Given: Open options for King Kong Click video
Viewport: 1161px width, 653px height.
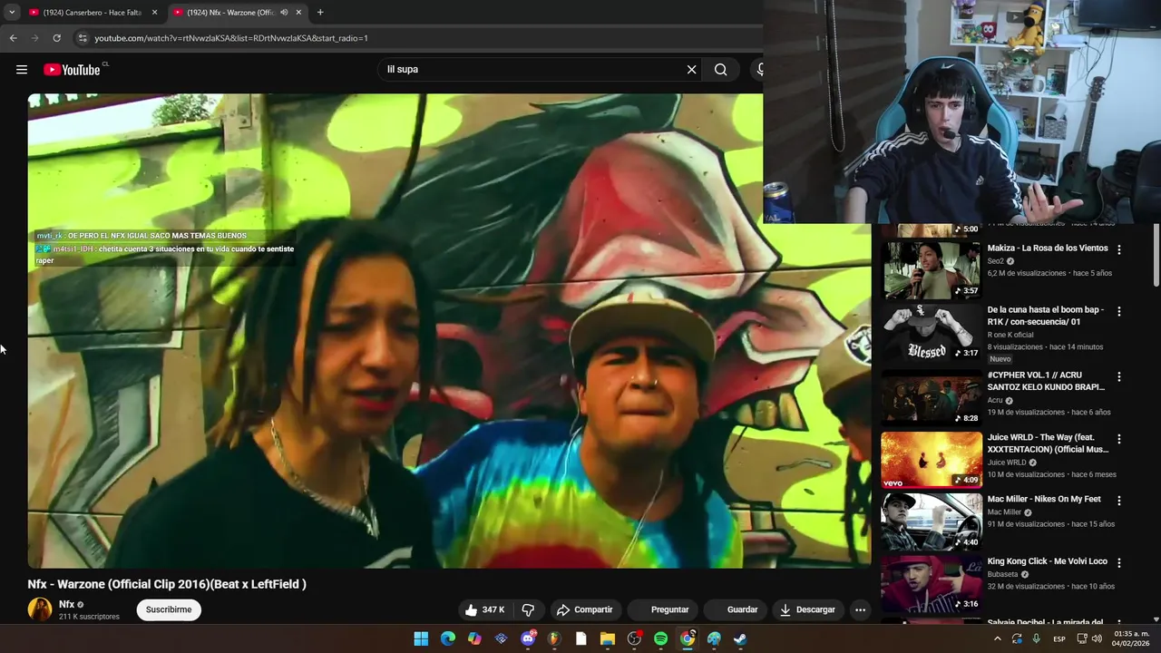Looking at the screenshot, I should [1118, 563].
